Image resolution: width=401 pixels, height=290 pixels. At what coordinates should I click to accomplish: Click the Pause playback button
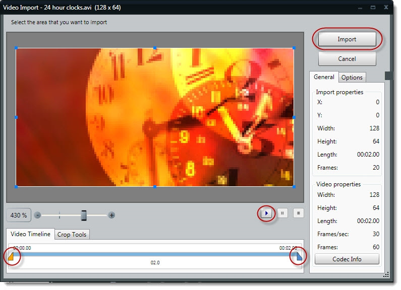283,213
